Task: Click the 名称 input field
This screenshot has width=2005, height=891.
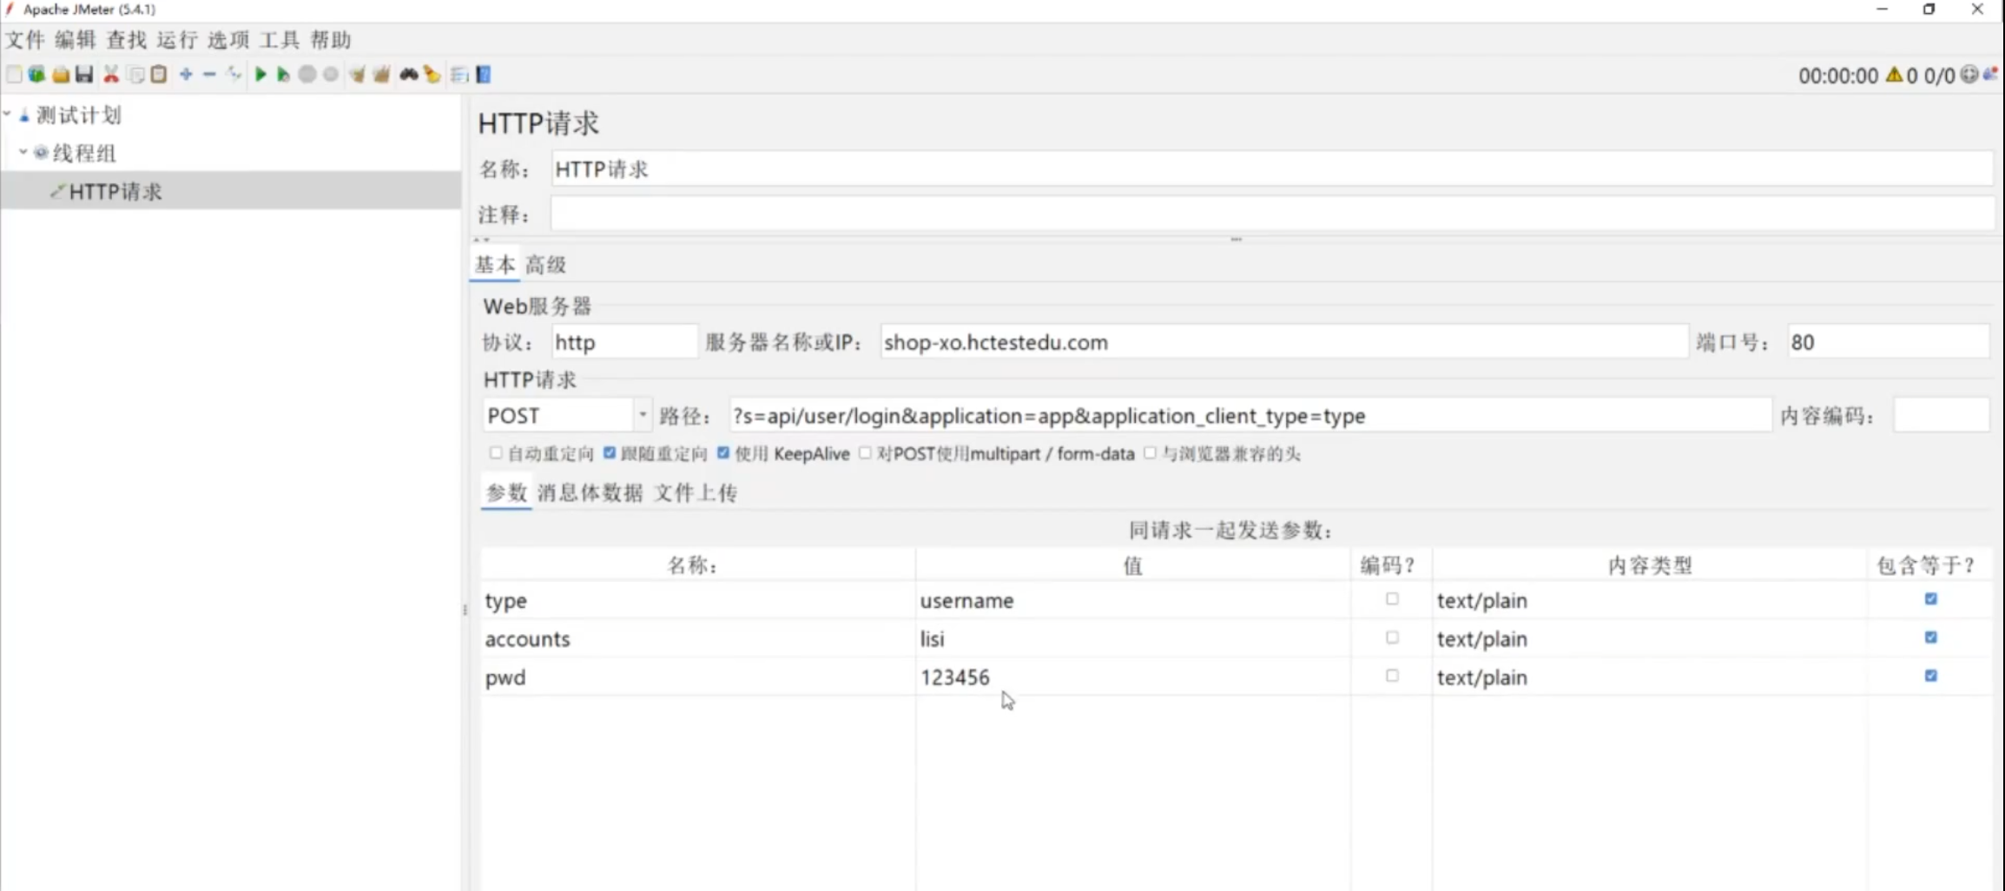Action: [x=1271, y=168]
